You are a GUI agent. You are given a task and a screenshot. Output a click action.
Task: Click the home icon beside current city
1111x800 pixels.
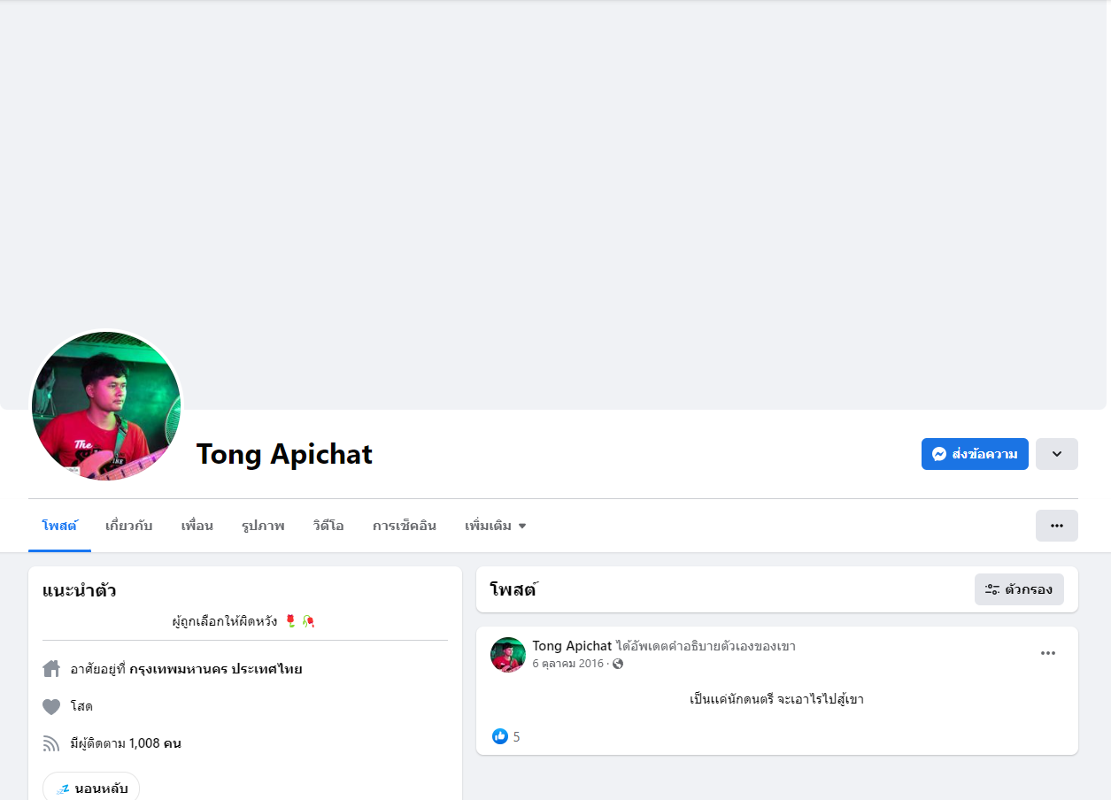click(x=51, y=669)
